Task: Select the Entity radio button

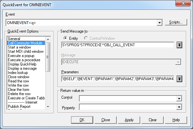Action: [66, 38]
